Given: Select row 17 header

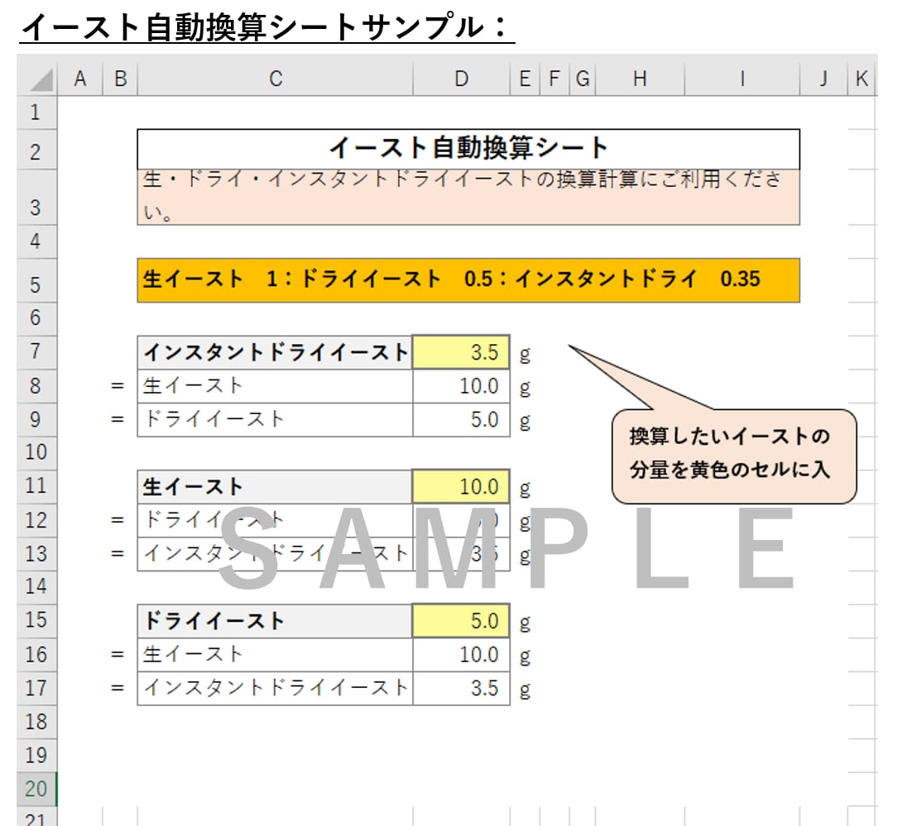Looking at the screenshot, I should click(x=36, y=688).
